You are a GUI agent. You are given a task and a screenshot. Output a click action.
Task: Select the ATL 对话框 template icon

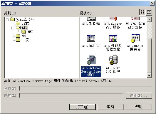(92, 19)
